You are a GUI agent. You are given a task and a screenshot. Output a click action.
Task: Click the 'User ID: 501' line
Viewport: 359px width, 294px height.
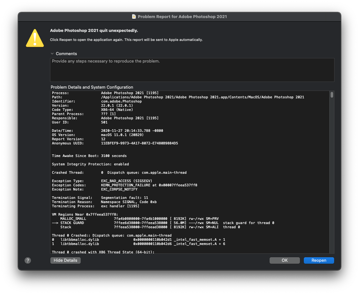(x=80, y=122)
